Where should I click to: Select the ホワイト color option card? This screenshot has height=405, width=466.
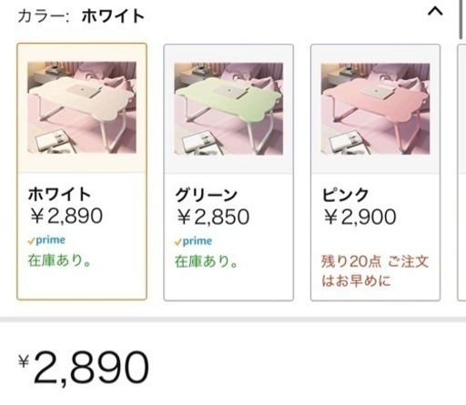pos(82,172)
